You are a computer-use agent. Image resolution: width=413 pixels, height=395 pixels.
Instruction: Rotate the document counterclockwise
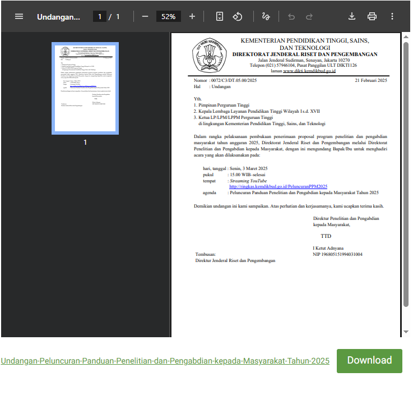pos(238,16)
